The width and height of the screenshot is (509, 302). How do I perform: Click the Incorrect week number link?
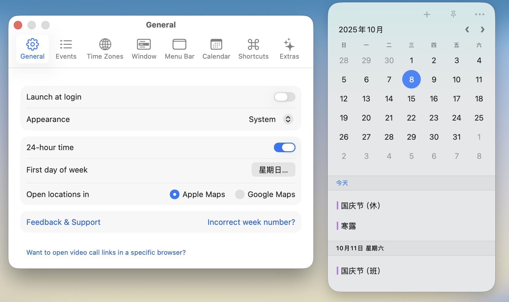click(x=251, y=222)
